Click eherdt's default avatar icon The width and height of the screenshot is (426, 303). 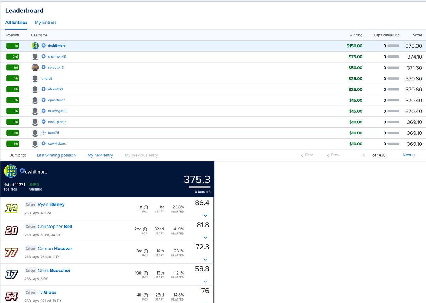pos(35,78)
